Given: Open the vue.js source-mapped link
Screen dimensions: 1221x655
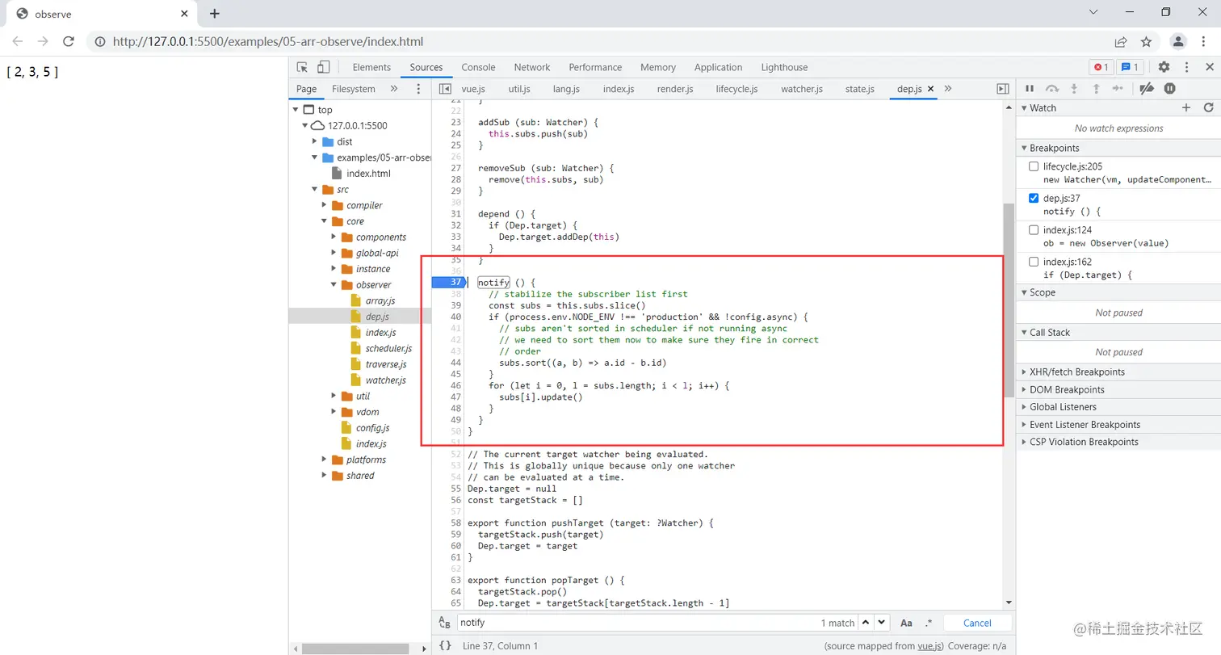Looking at the screenshot, I should 929,646.
